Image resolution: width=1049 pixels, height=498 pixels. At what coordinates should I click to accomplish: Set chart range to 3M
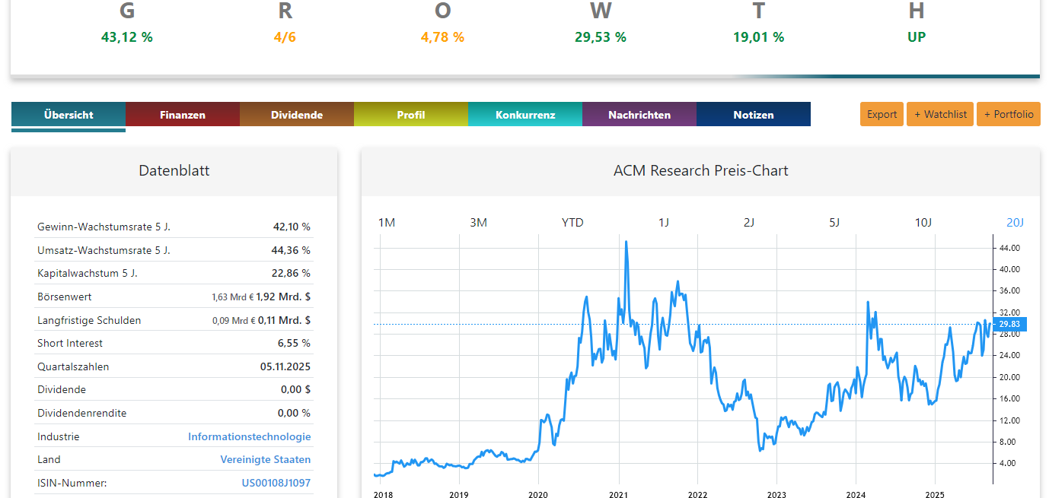[478, 222]
